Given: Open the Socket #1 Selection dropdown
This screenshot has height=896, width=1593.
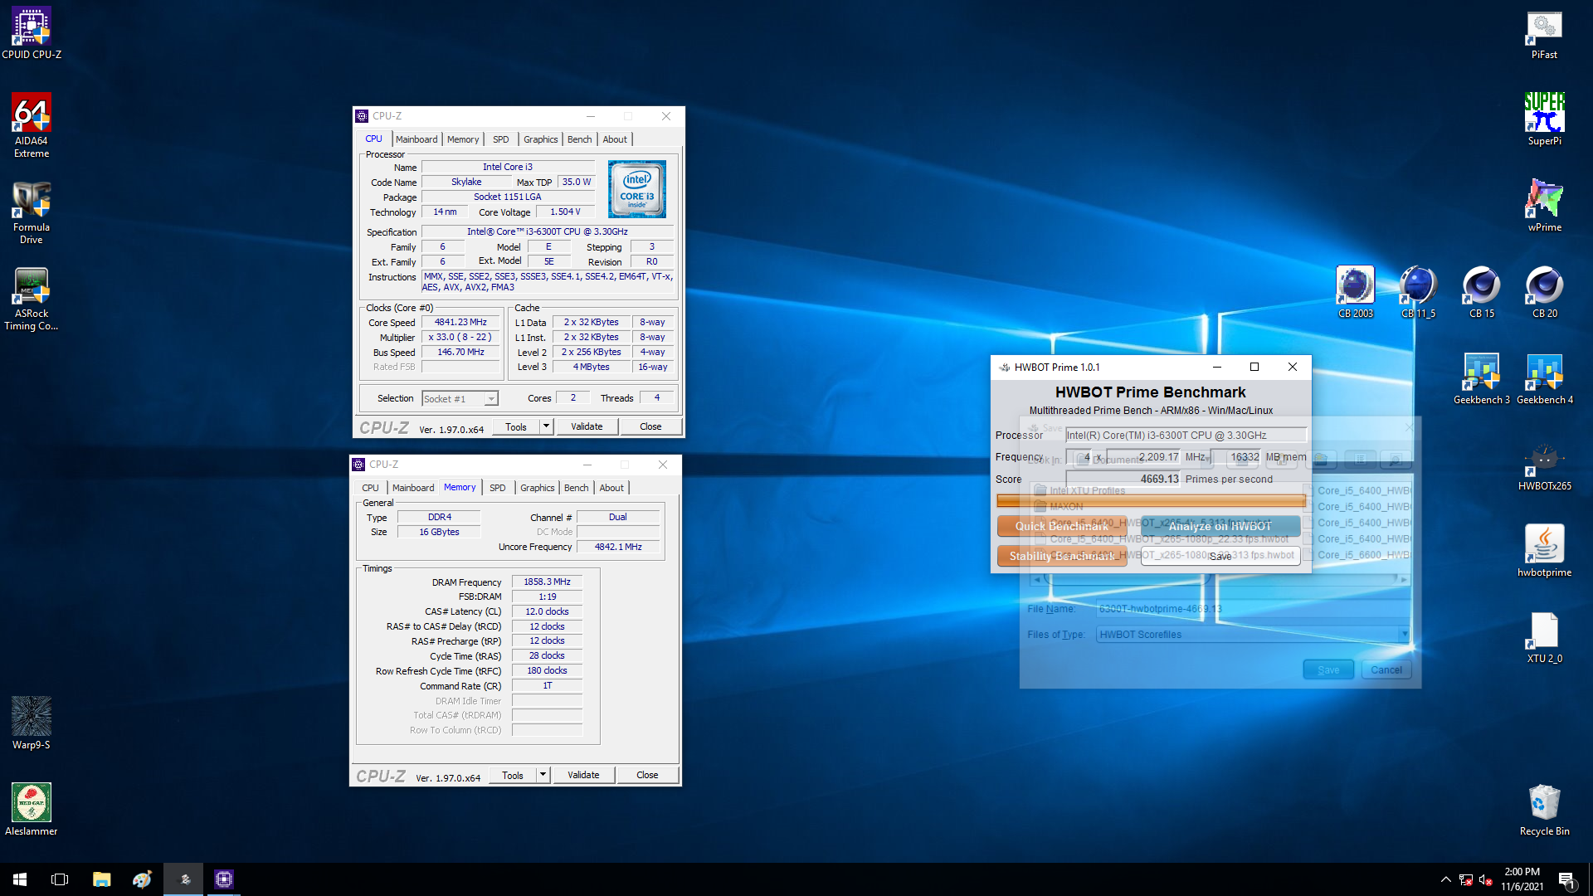Looking at the screenshot, I should 460,399.
